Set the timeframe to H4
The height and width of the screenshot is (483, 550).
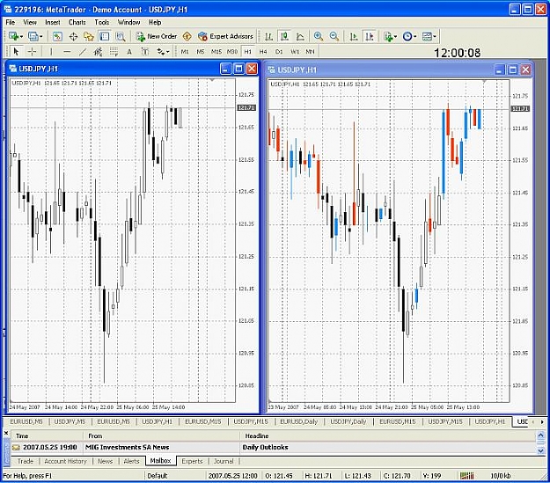(263, 52)
